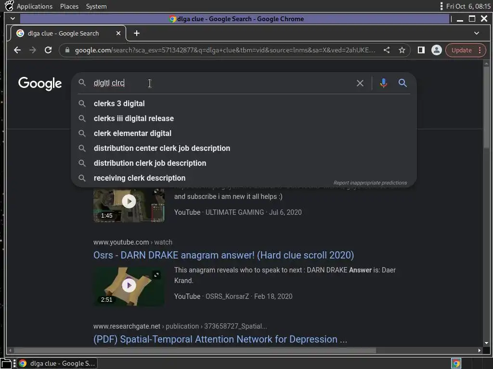Screen dimensions: 493x369
Task: Click the GNOME foot icon in the top panel
Action: (x=9, y=6)
